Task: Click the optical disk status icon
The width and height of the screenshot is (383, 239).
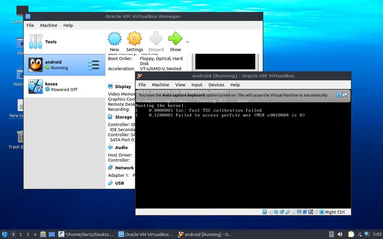Action: tap(270, 212)
